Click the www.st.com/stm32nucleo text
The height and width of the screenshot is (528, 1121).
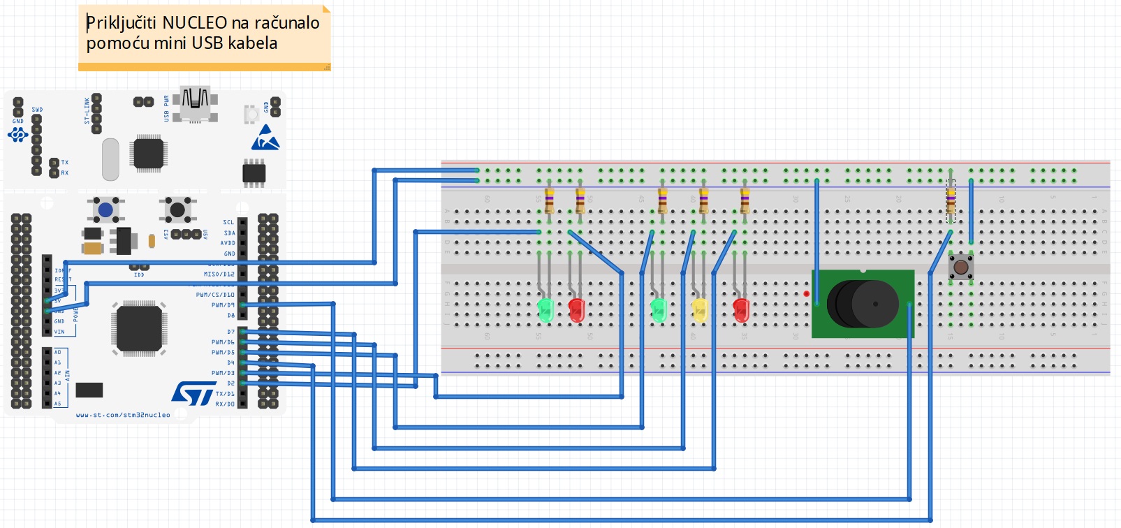pyautogui.click(x=123, y=415)
